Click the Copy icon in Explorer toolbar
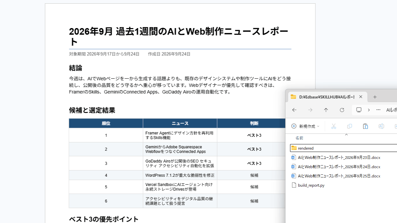The image size is (397, 223). 349,126
